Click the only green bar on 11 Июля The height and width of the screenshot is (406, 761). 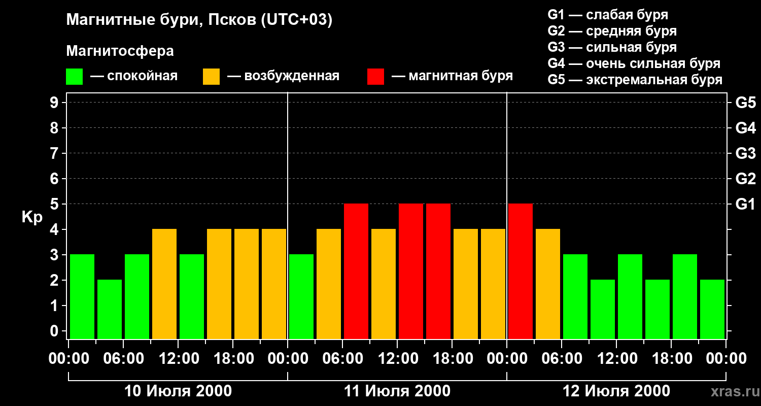(301, 296)
